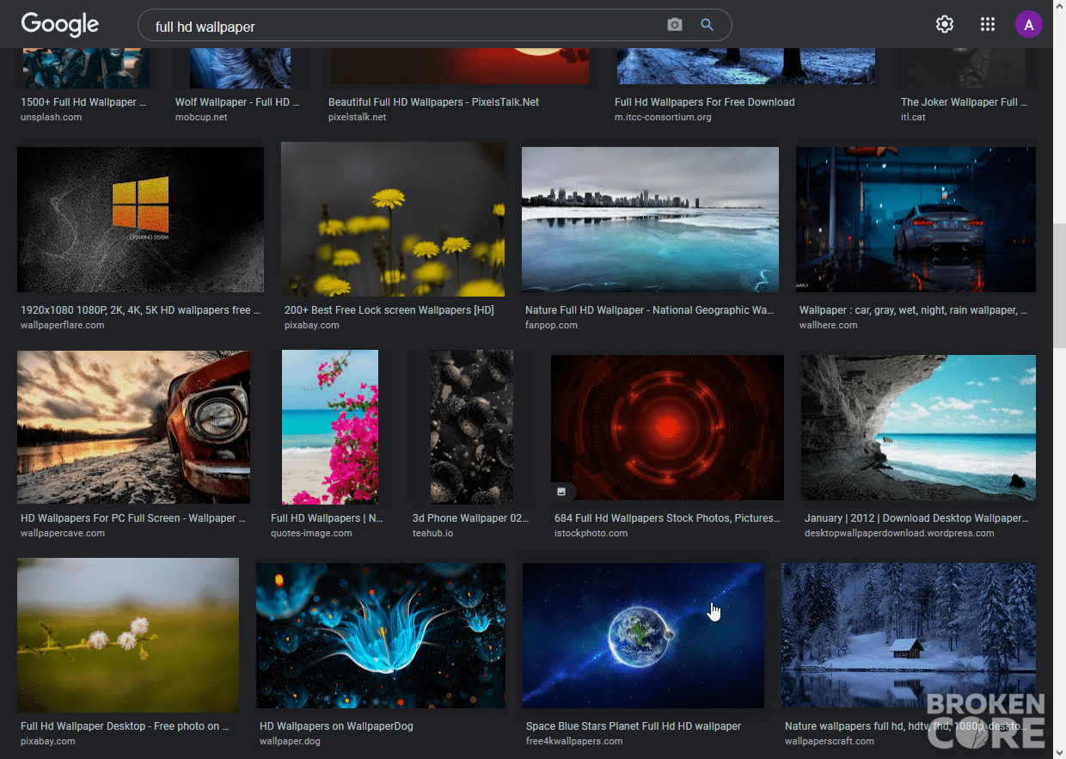The width and height of the screenshot is (1066, 759).
Task: Open the frozen lake city skyline thumbnail
Action: pos(650,219)
